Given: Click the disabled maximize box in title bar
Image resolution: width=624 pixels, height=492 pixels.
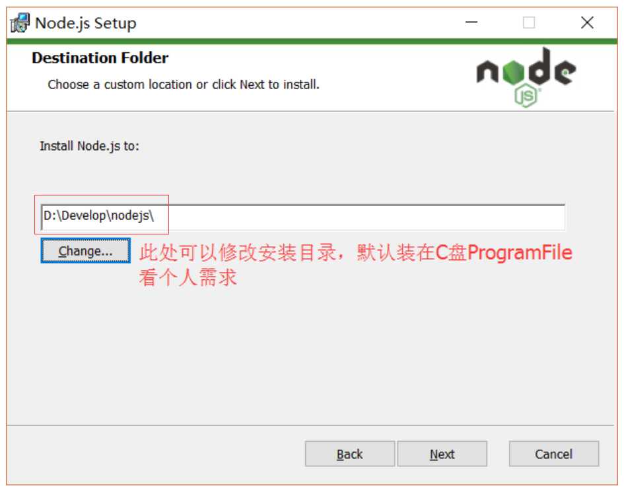Looking at the screenshot, I should (x=529, y=22).
